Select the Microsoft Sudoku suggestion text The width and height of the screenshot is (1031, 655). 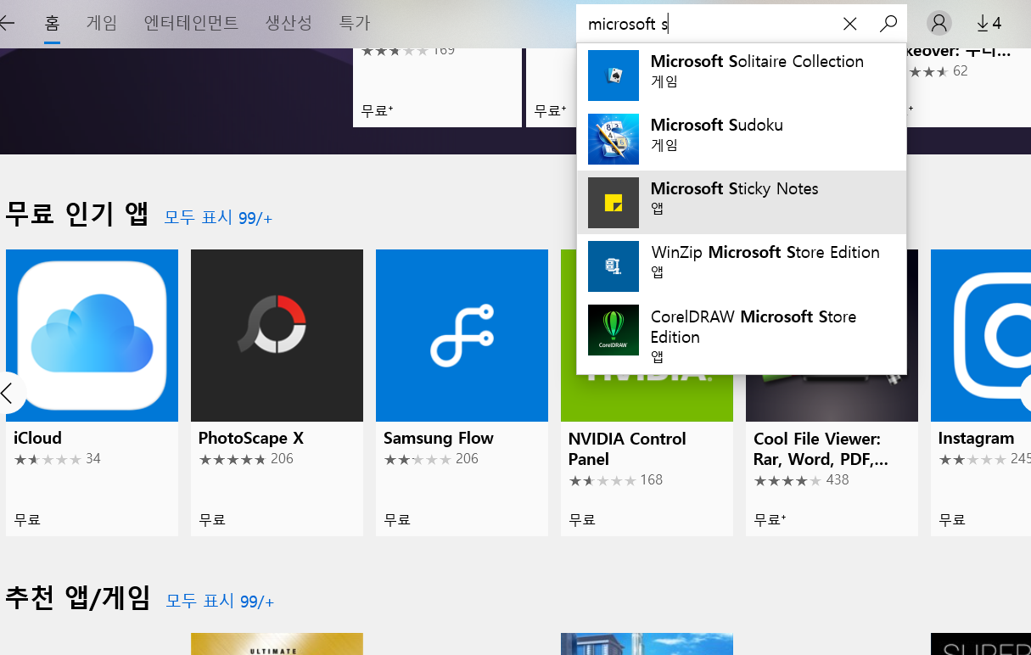point(717,125)
